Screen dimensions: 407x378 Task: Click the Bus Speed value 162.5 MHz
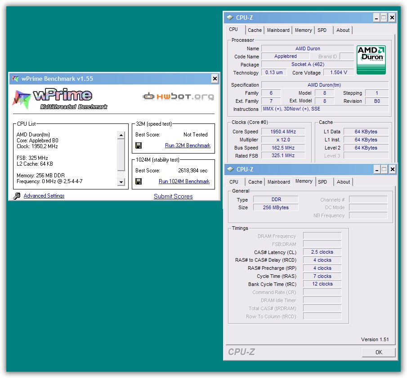click(x=283, y=148)
